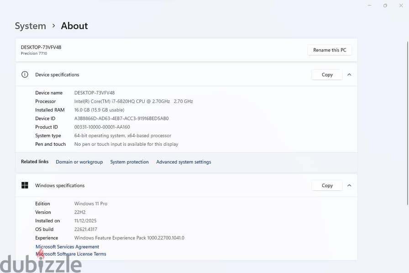Select System type 64-bit operating system text
Screen dimensions: 409x273
click(123, 135)
